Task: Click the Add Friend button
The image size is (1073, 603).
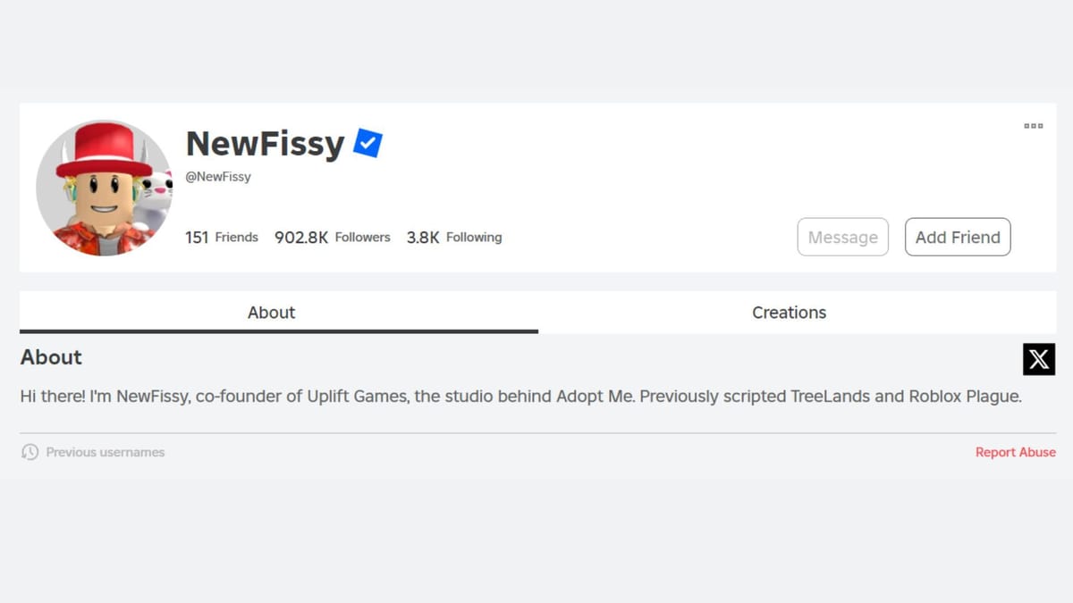Action: 957,237
